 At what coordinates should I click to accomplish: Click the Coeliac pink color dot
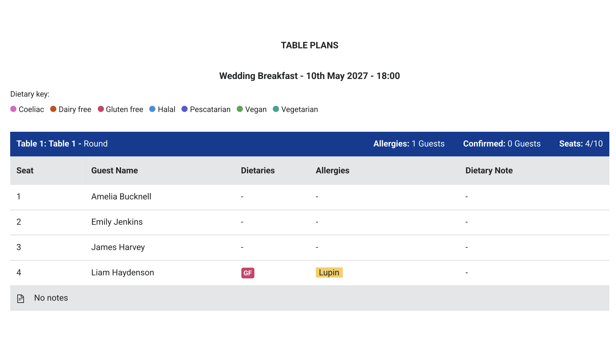tap(13, 109)
